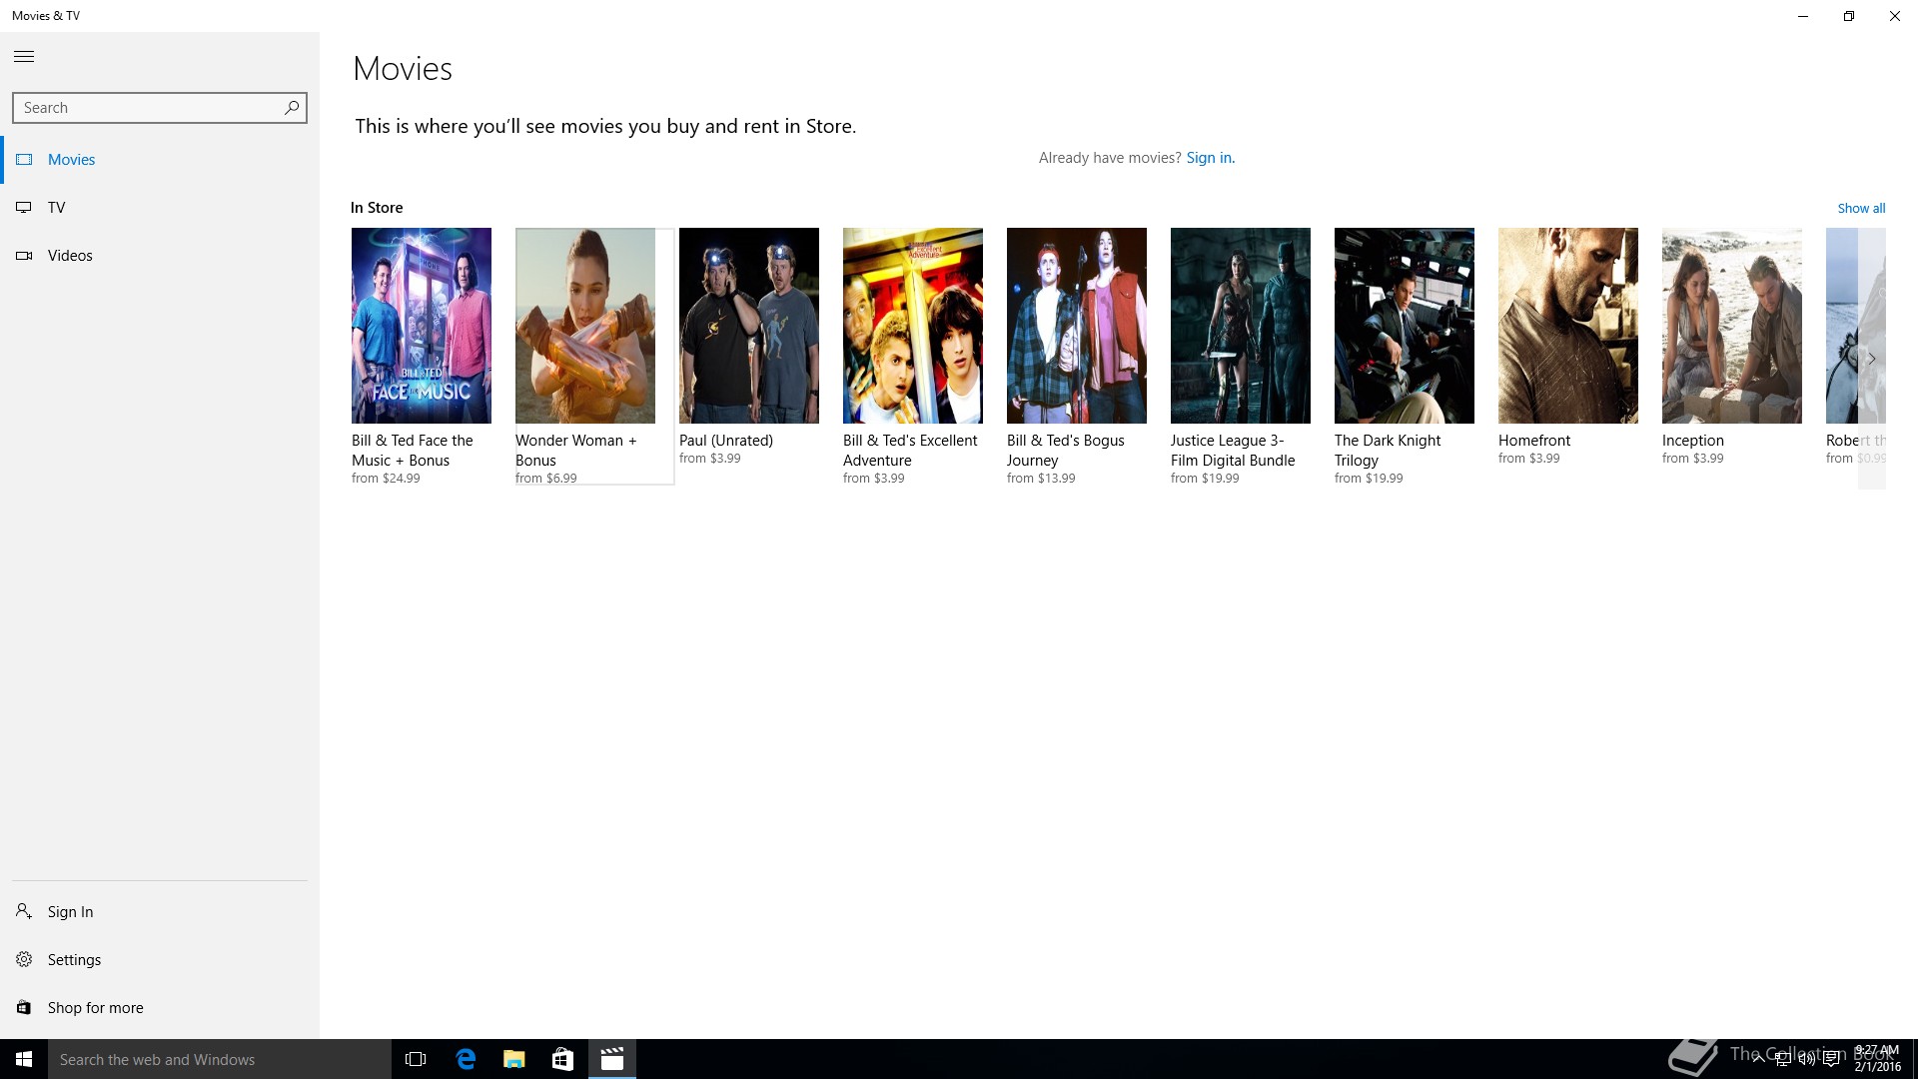Click the Movies & TV taskbar icon

(612, 1059)
